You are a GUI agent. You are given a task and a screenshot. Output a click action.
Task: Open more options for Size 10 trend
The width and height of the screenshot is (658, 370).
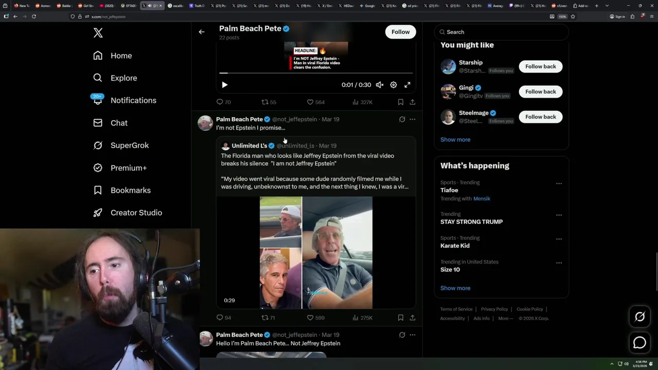click(x=559, y=263)
